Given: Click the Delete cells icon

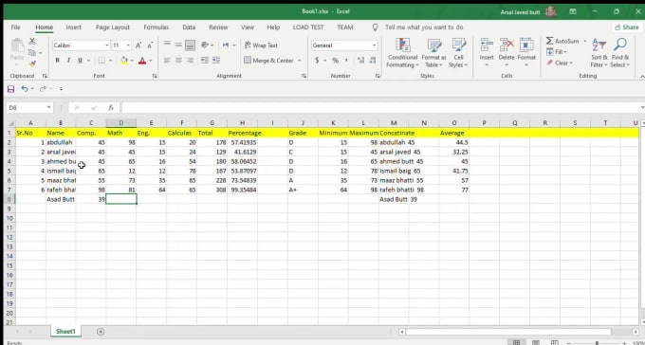Looking at the screenshot, I should click(x=507, y=45).
